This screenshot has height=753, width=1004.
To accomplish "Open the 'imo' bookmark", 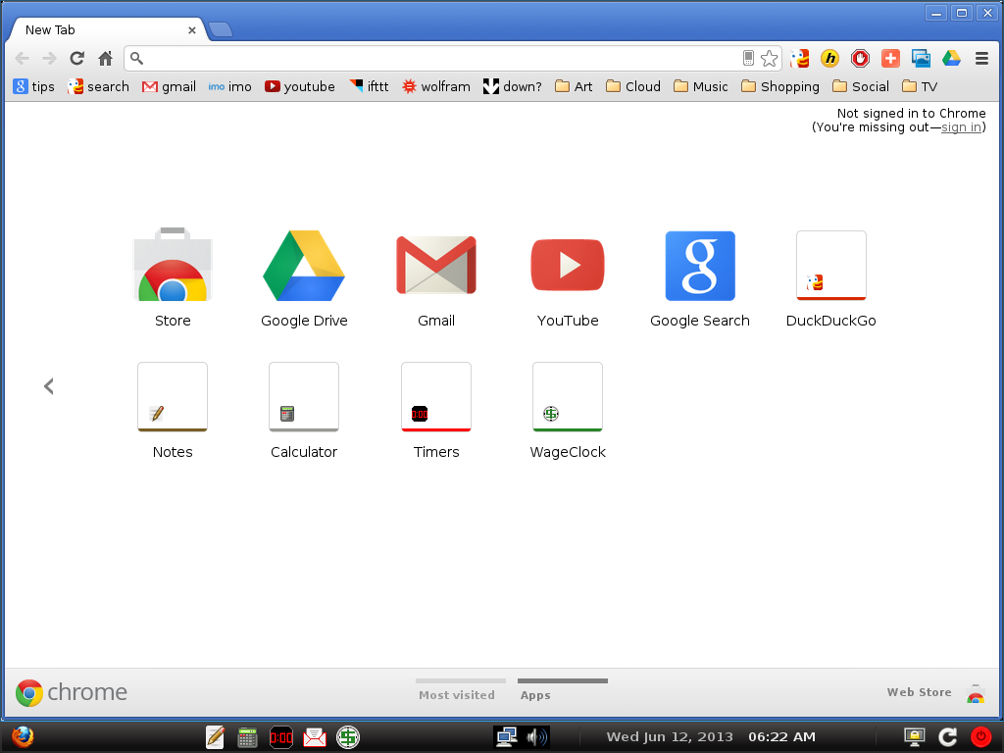I will [229, 86].
